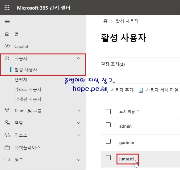Screen dimensions: 180x170
Task: Collapse the 사용자 section chevron
Action: (79, 58)
